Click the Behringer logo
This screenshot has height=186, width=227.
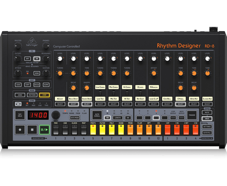(x=32, y=42)
